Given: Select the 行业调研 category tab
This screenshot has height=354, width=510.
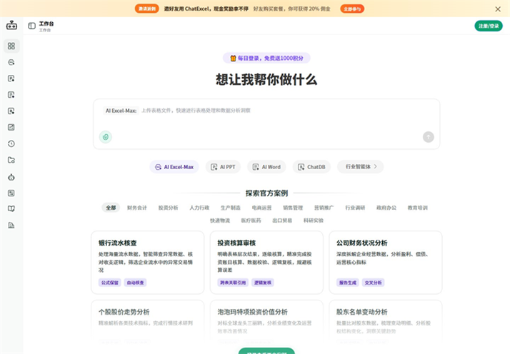Looking at the screenshot, I should point(355,208).
